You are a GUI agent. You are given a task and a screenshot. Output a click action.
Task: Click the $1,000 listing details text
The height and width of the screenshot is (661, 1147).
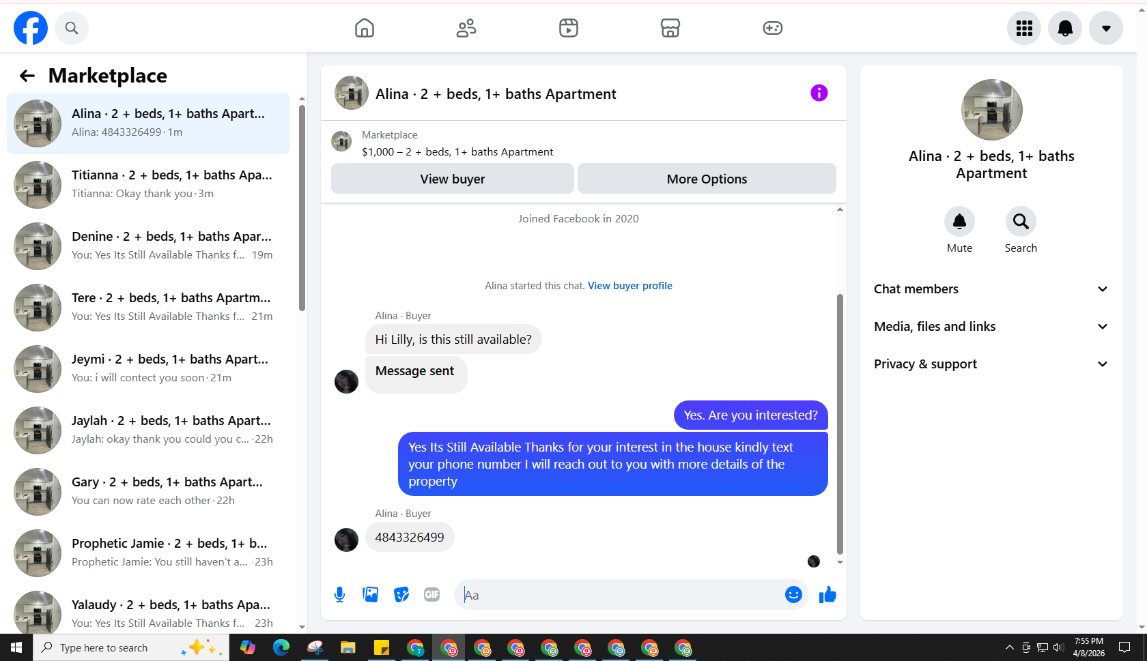click(457, 152)
